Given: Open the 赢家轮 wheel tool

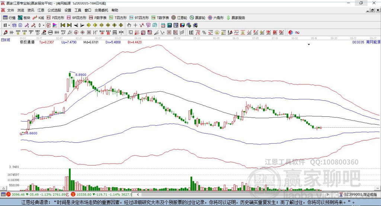Looking at the screenshot, I should pos(198,18).
